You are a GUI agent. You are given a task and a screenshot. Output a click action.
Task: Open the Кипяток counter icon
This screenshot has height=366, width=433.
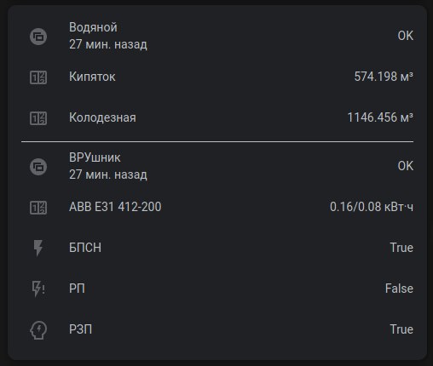(38, 77)
